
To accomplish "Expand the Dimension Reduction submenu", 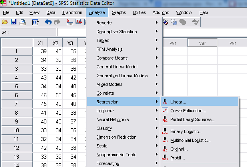I will point(124,137).
